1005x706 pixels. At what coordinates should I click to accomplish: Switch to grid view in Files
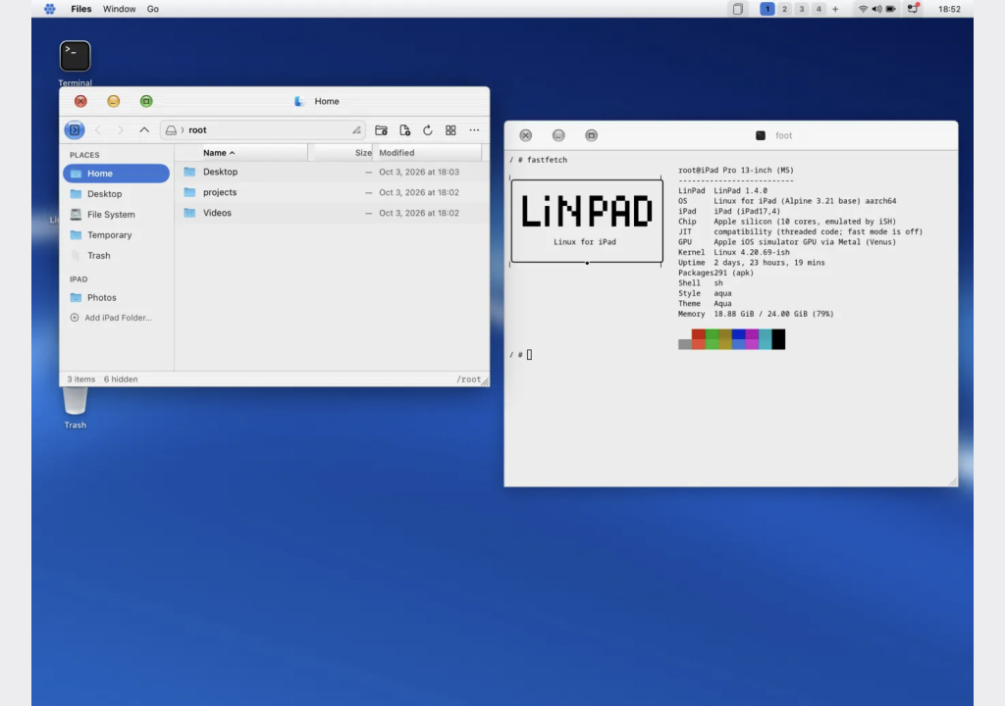click(450, 130)
